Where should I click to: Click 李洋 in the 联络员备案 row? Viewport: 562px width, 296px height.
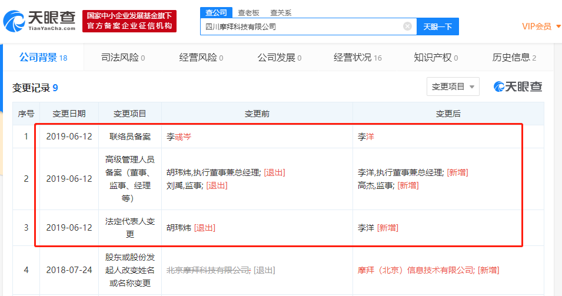(366, 137)
